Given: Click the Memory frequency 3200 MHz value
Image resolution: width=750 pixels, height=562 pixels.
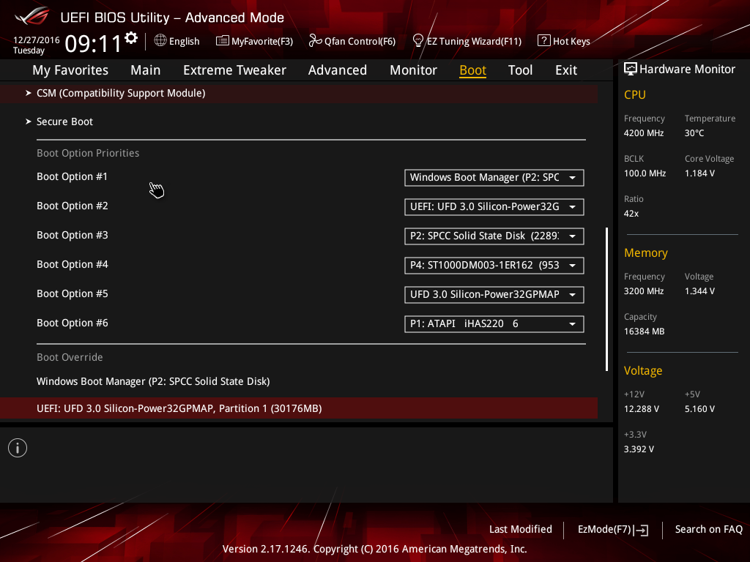Looking at the screenshot, I should point(644,291).
